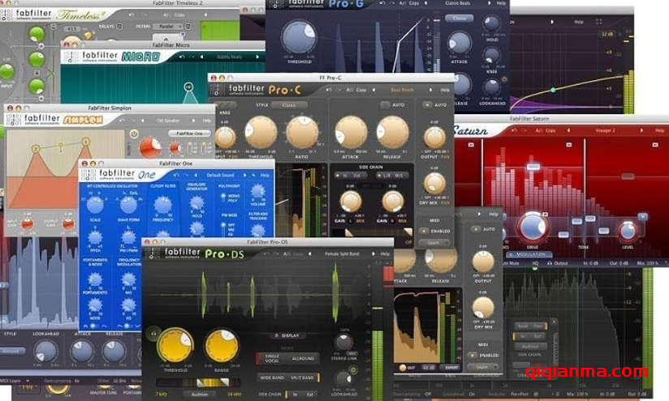This screenshot has height=401, width=669.
Task: Click next preset arrow after Bubbly Beats
Action: click(x=257, y=57)
